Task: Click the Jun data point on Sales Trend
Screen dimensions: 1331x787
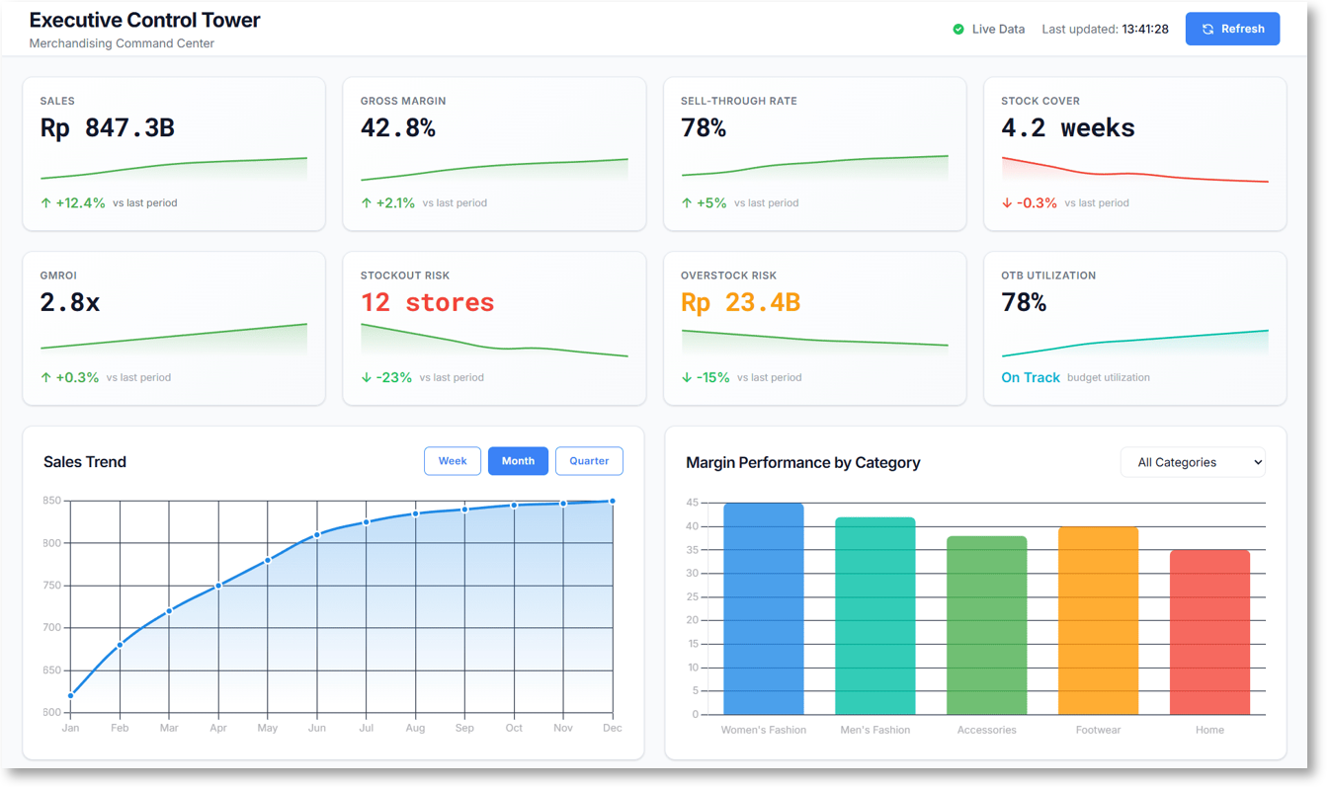Action: [x=317, y=535]
